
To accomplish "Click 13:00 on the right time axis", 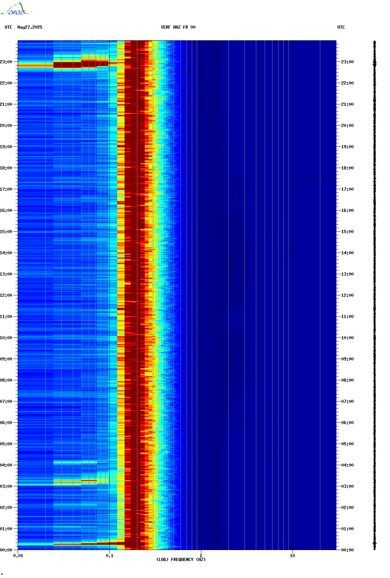I will pos(348,274).
